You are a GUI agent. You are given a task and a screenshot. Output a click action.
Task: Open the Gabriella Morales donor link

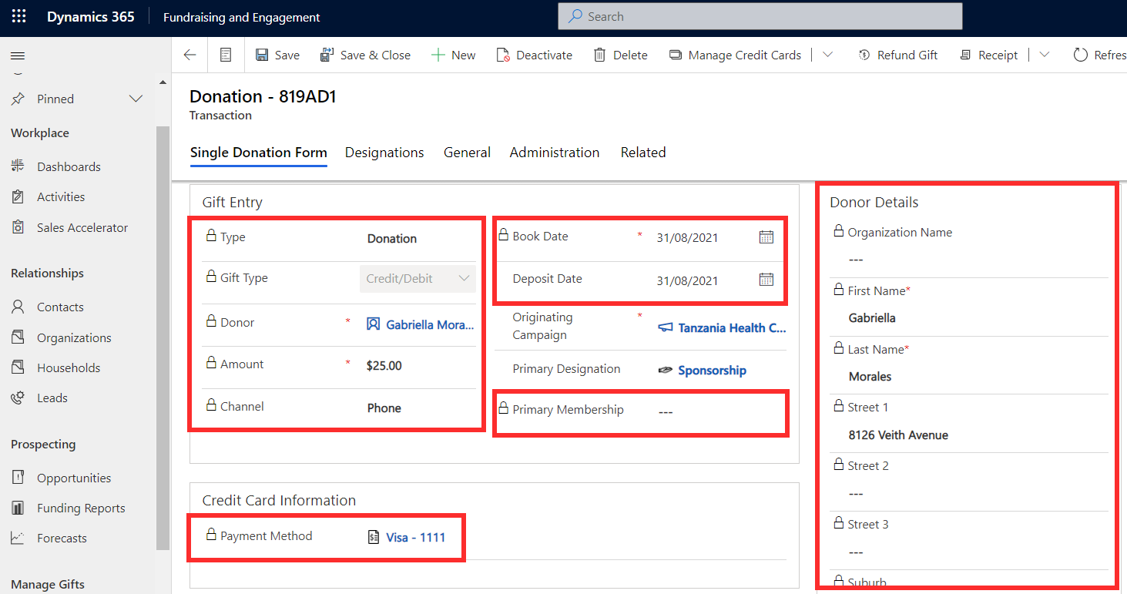(x=430, y=324)
